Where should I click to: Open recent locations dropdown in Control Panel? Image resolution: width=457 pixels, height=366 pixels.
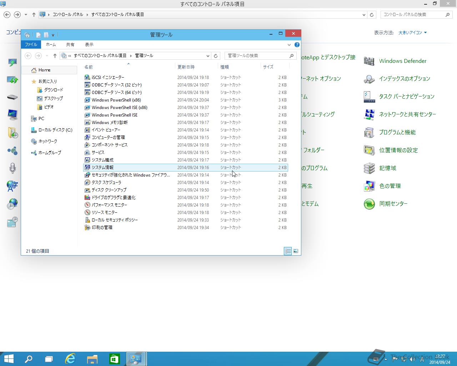pos(26,15)
